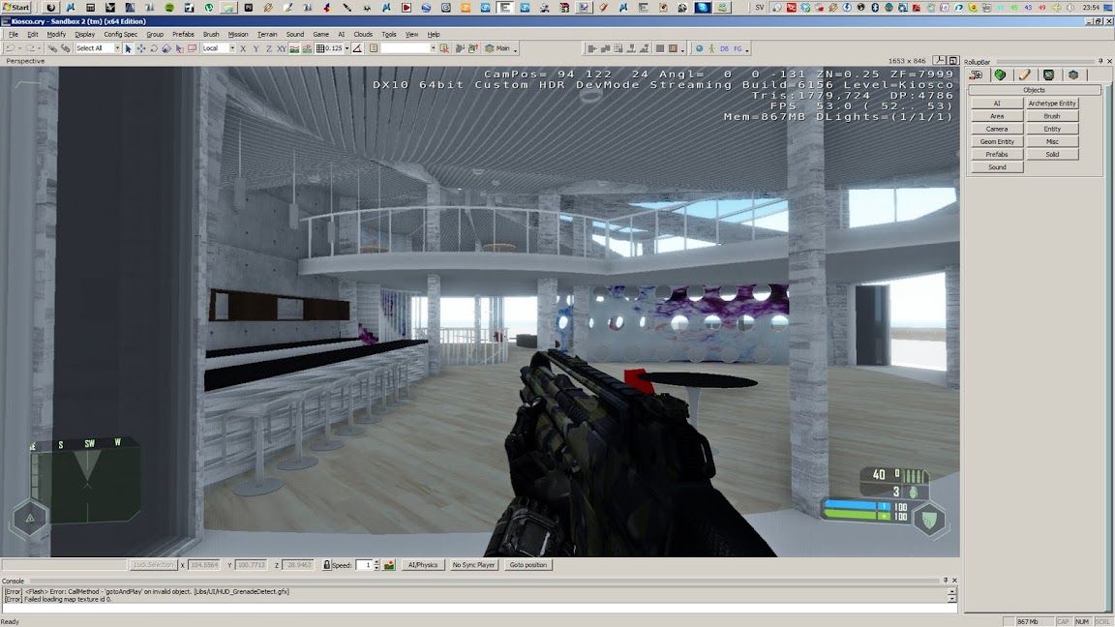Switch to RollupBar Modeling pencil tab
The height and width of the screenshot is (627, 1115).
(1025, 75)
